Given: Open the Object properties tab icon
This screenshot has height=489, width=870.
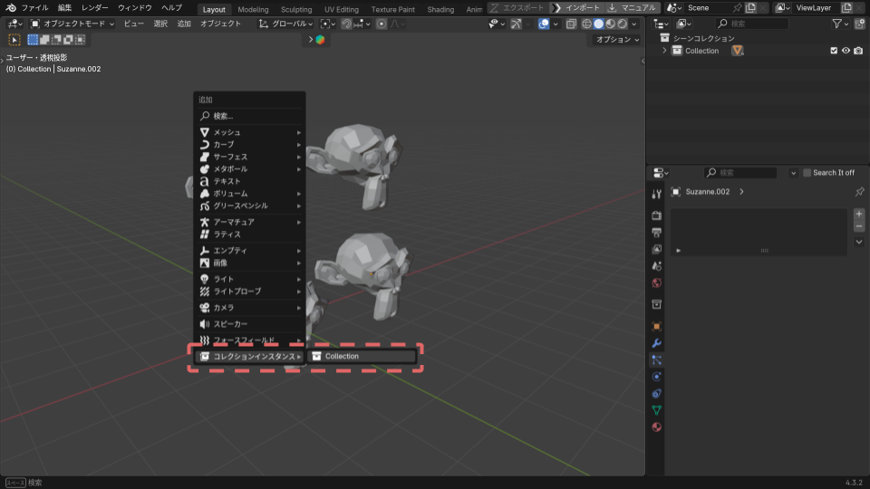Looking at the screenshot, I should 656,327.
